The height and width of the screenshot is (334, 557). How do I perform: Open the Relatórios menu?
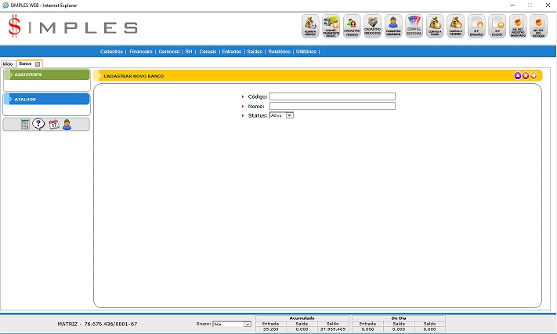pyautogui.click(x=279, y=50)
